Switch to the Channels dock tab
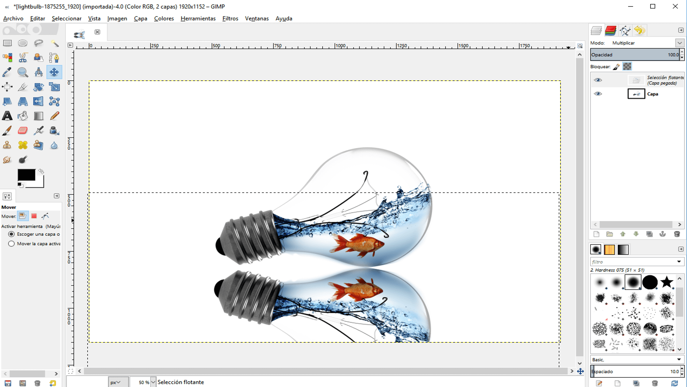687x387 pixels. (x=610, y=30)
